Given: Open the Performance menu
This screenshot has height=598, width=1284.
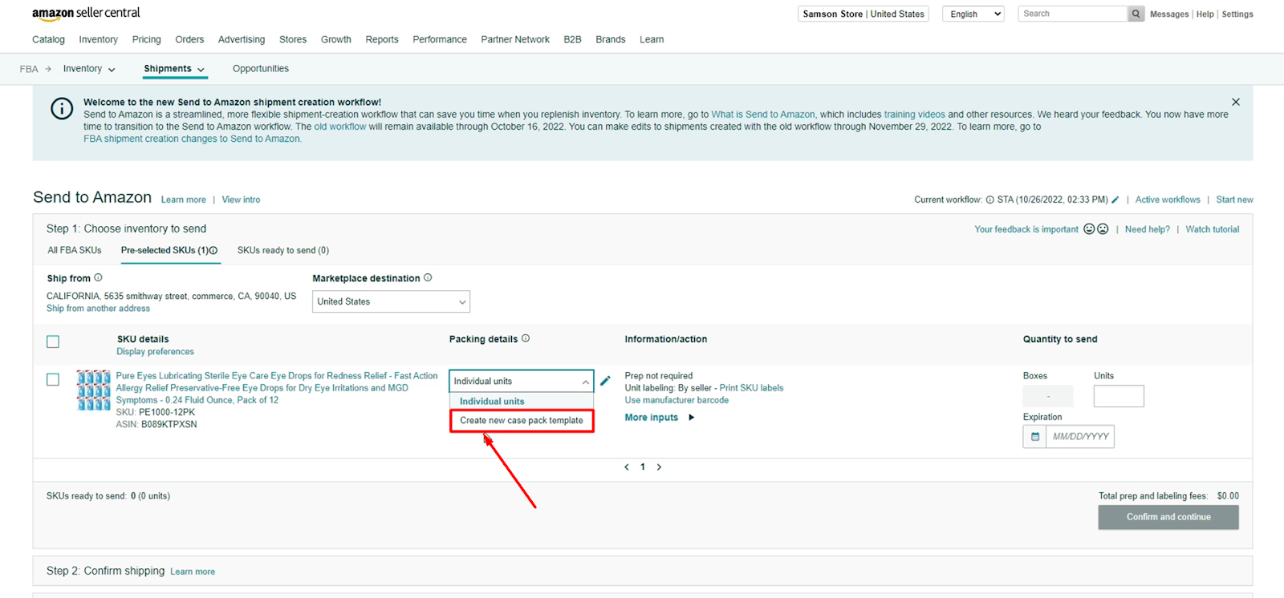Looking at the screenshot, I should (440, 39).
